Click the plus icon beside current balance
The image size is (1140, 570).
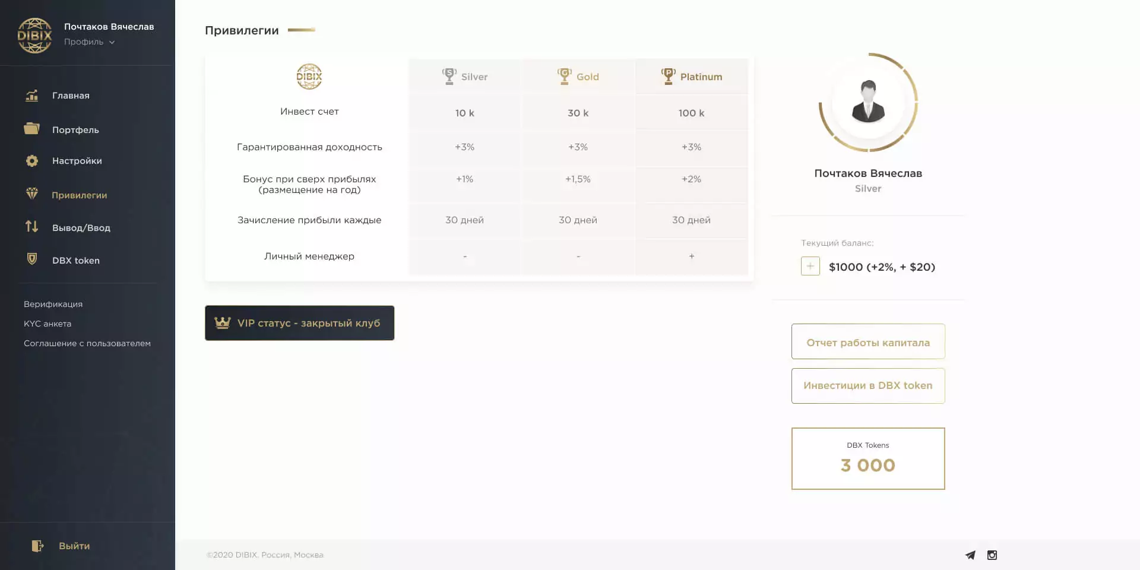tap(810, 266)
